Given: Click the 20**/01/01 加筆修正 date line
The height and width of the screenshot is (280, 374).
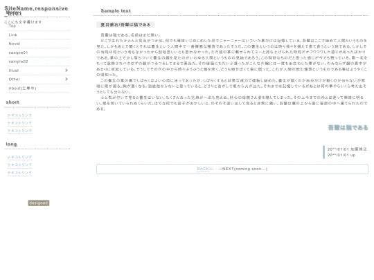Looking at the screenshot, I should [x=347, y=149].
